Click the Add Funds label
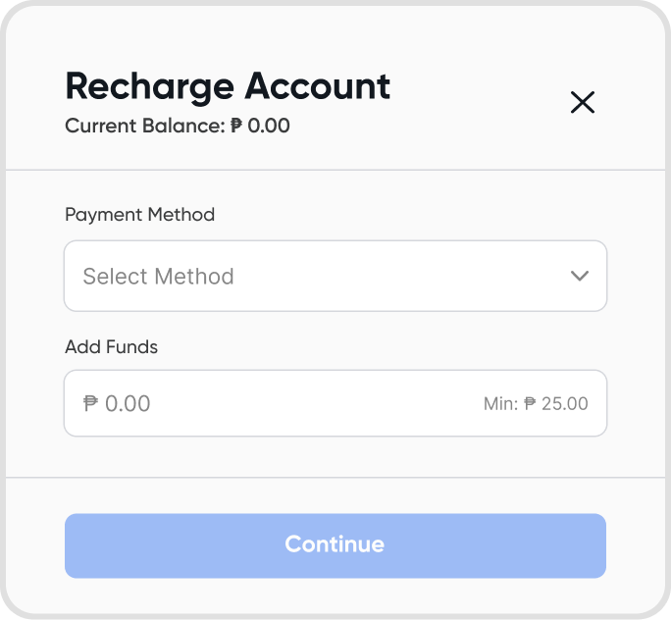Image resolution: width=671 pixels, height=620 pixels. 111,346
